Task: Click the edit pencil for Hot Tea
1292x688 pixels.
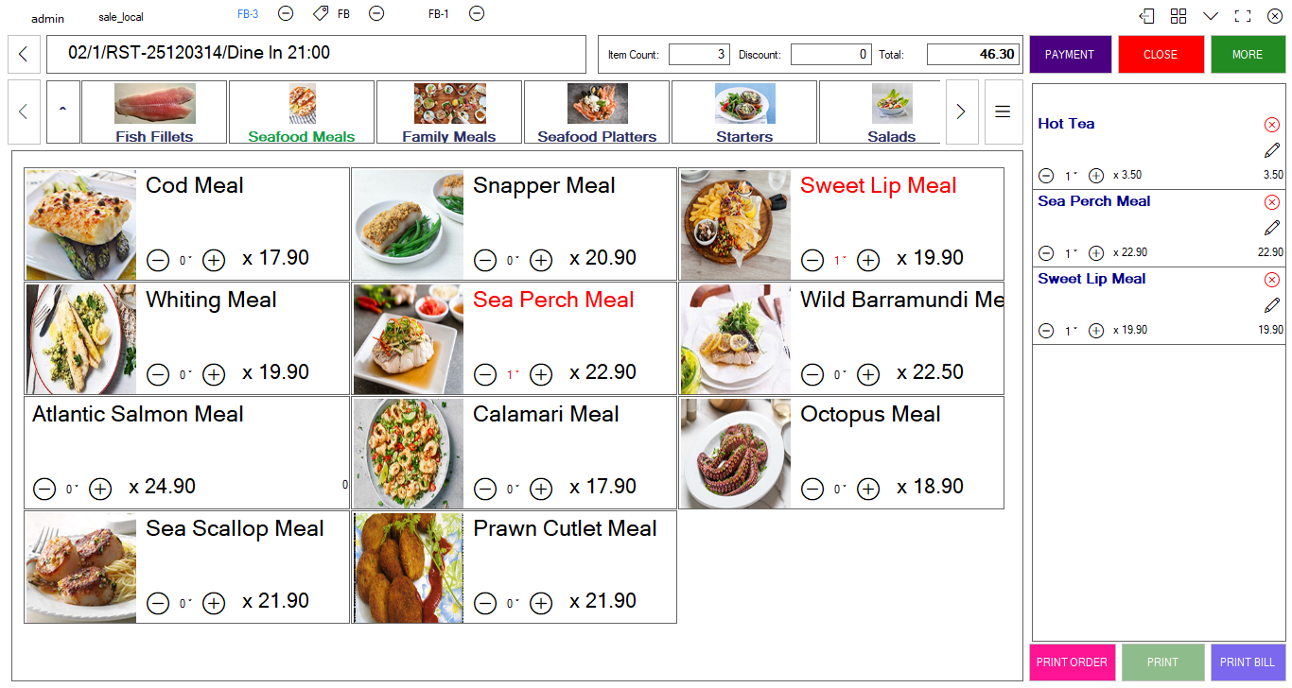Action: click(x=1272, y=150)
